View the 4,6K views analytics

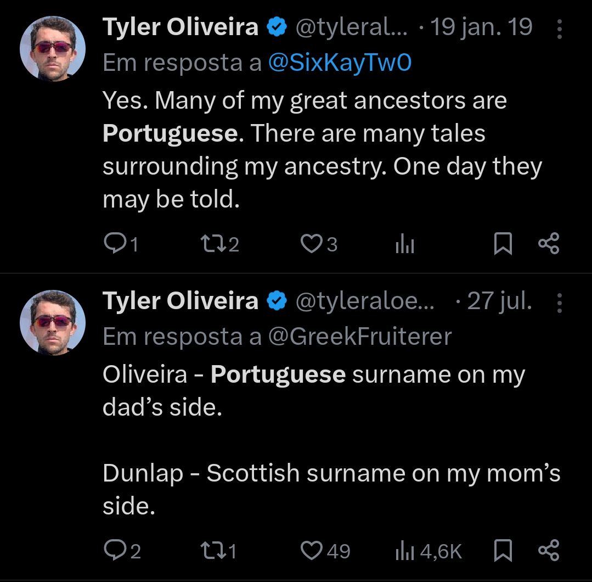429,551
